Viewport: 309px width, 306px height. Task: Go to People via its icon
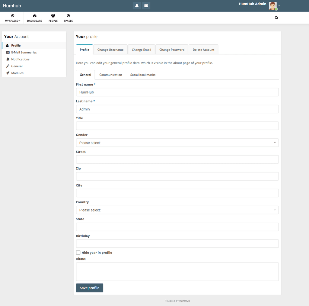tap(53, 16)
